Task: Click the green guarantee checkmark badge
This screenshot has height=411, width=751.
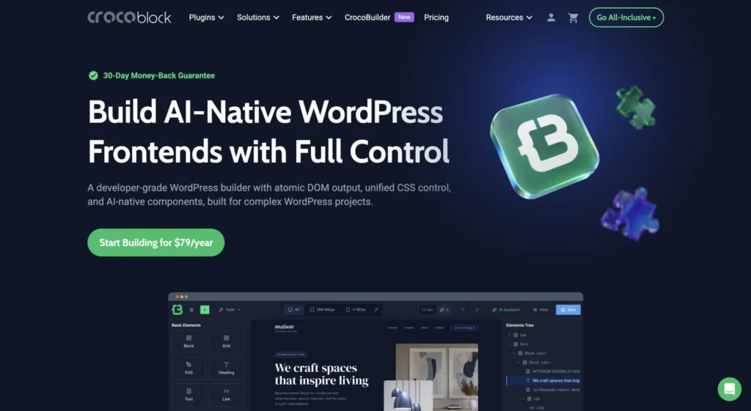Action: pyautogui.click(x=93, y=75)
